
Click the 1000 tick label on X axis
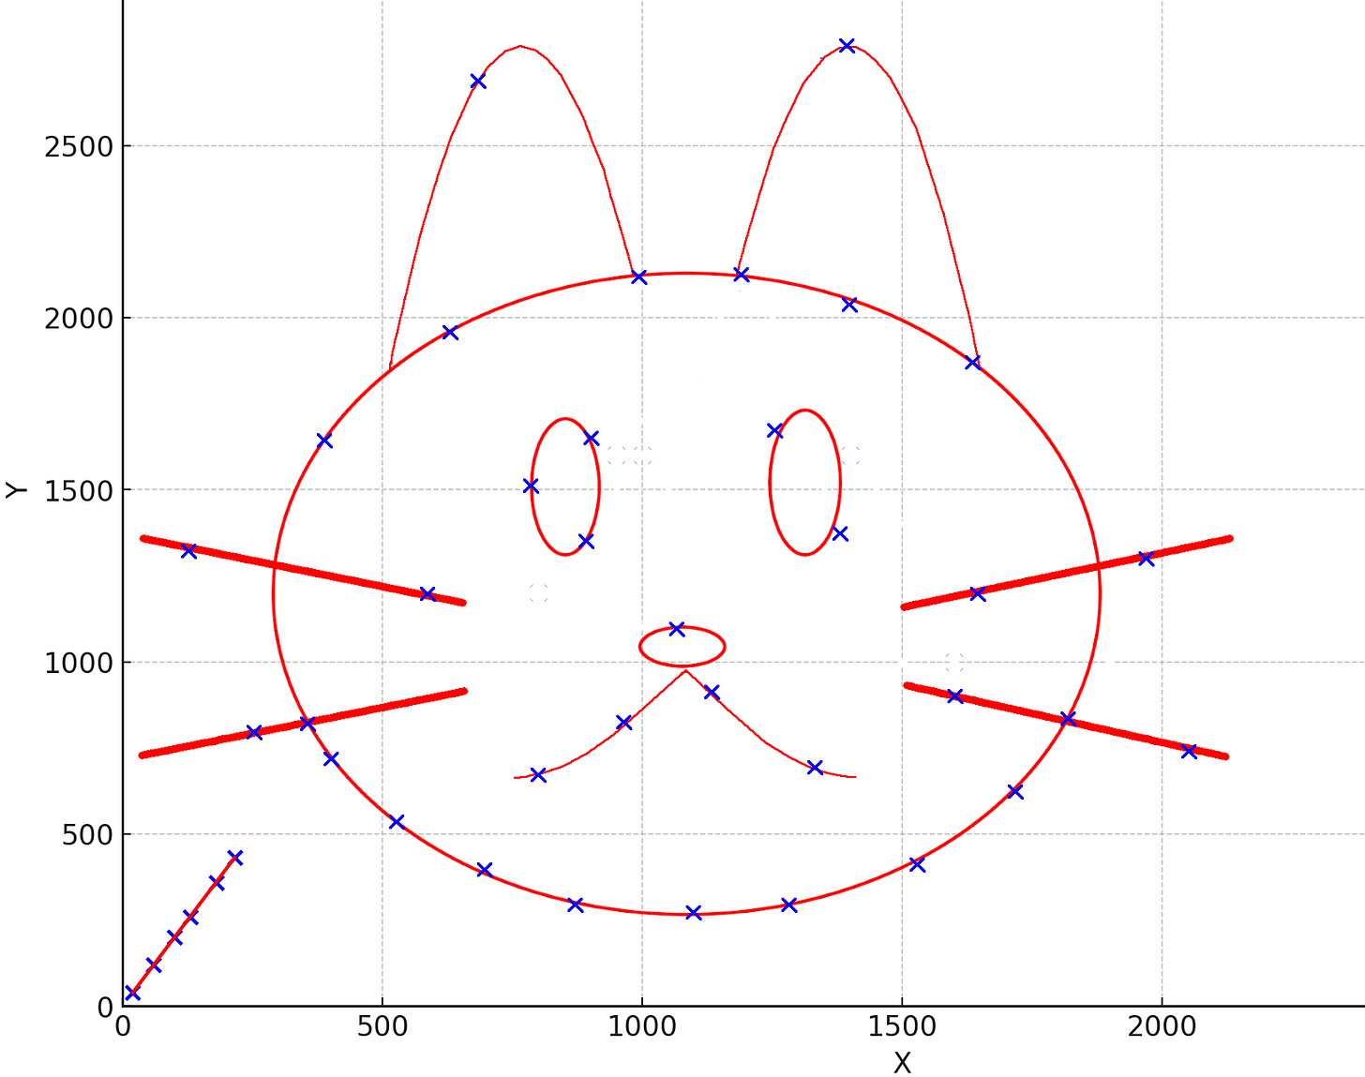pyautogui.click(x=642, y=1027)
